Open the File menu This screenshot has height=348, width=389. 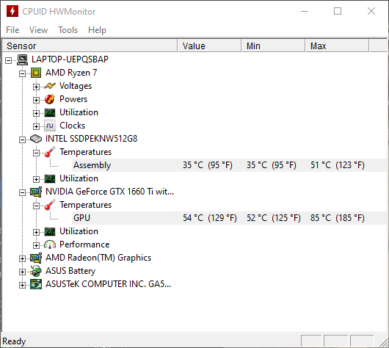(x=12, y=30)
